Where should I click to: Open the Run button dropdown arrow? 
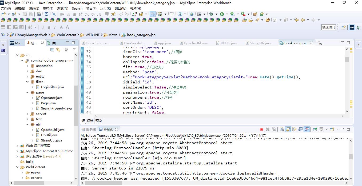click(x=227, y=14)
